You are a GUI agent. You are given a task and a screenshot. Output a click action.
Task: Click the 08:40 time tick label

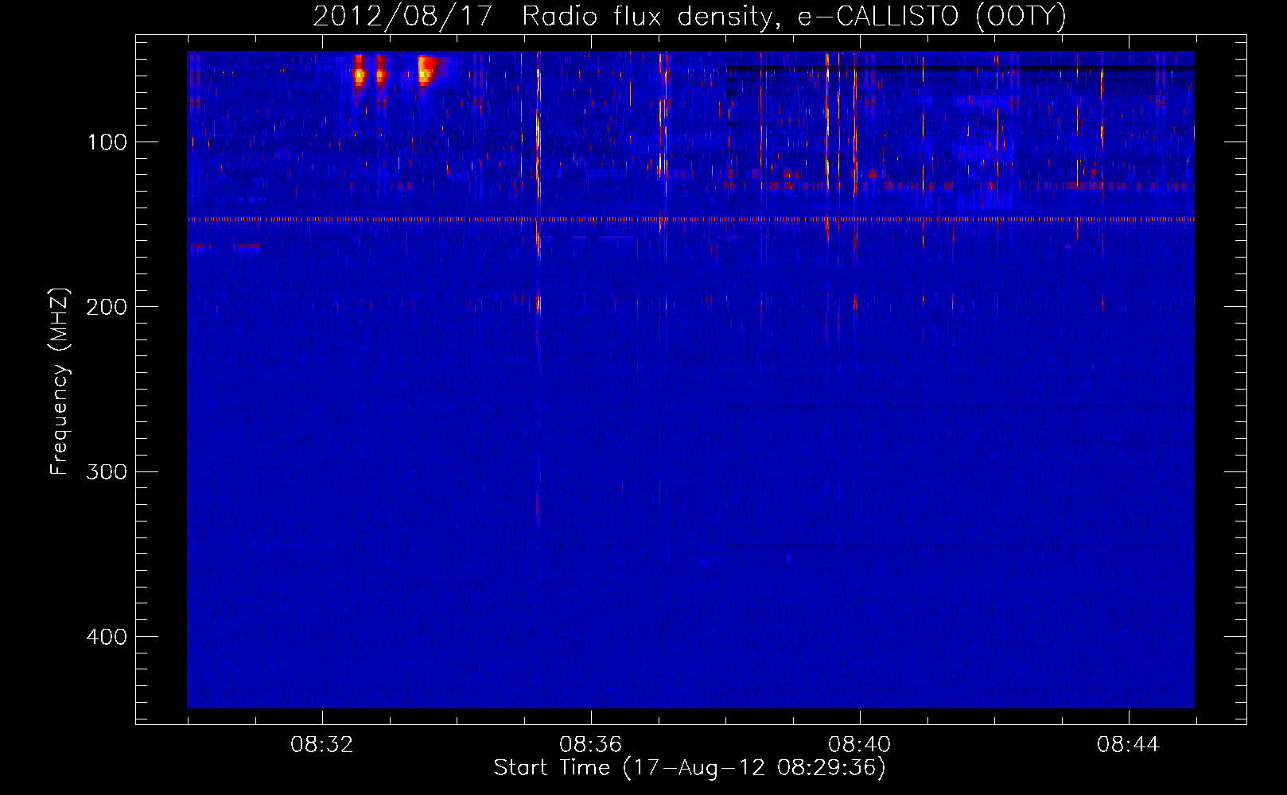click(859, 745)
